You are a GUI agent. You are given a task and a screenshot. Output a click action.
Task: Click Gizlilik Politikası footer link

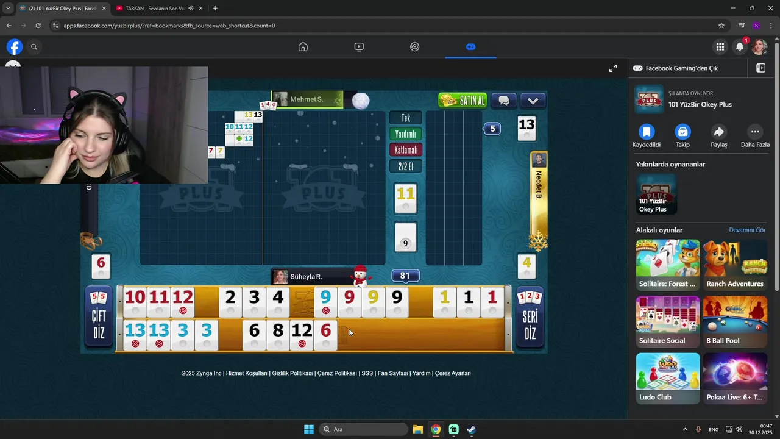tap(292, 373)
